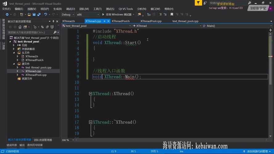Switch to the XThreadPool.cpp tab

pos(151,21)
